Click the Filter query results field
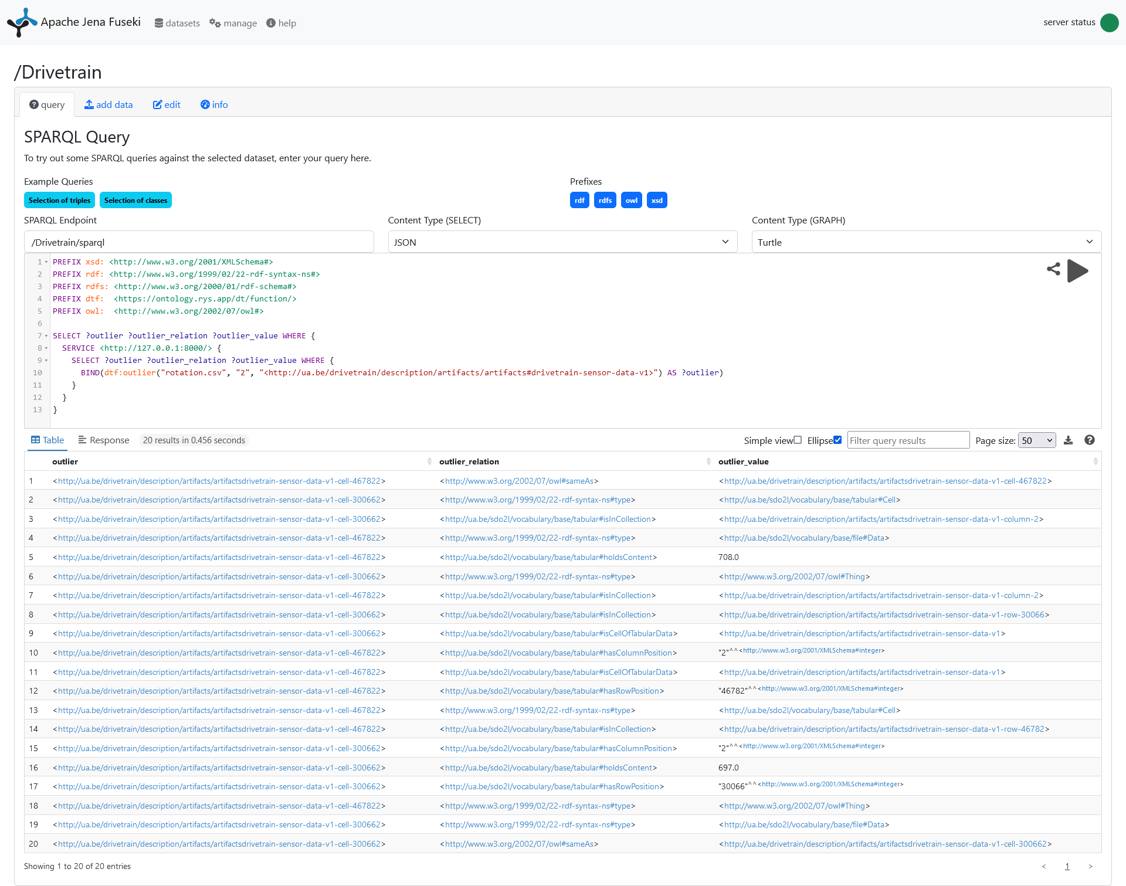1126x886 pixels. click(x=907, y=440)
